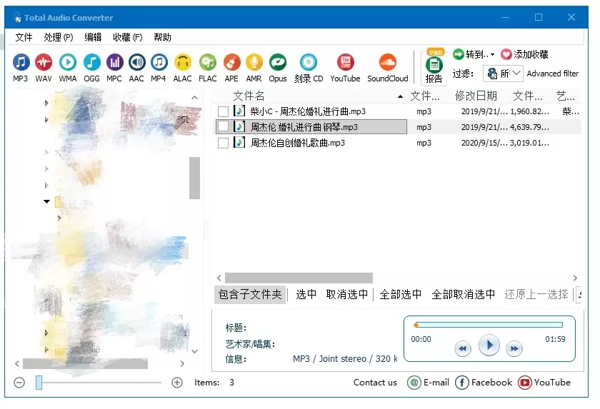Open the 过滤 filter dropdown
Screen dimensions: 600x409
coord(503,74)
